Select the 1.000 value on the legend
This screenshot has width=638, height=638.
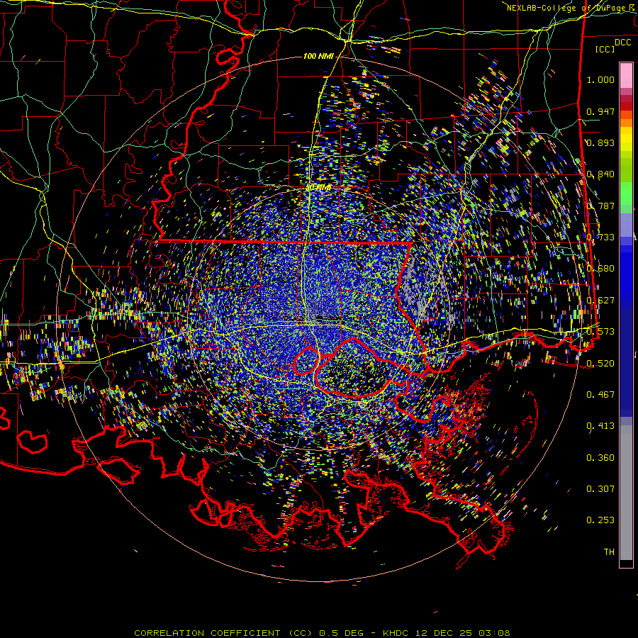[600, 79]
